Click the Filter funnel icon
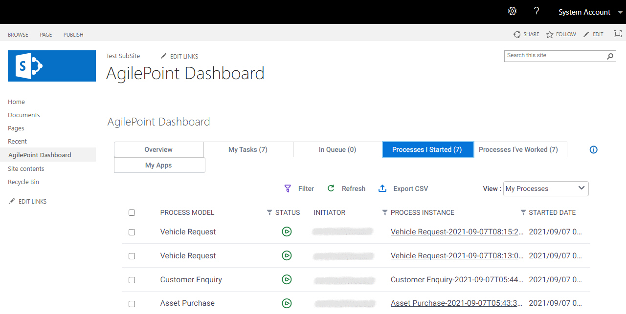This screenshot has height=314, width=626. point(288,188)
